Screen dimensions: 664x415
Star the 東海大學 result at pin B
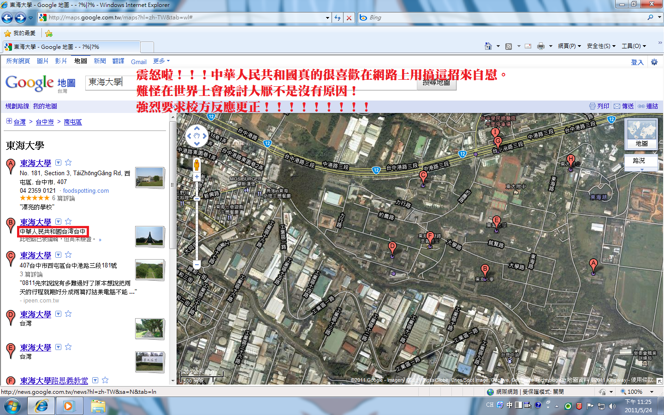68,221
